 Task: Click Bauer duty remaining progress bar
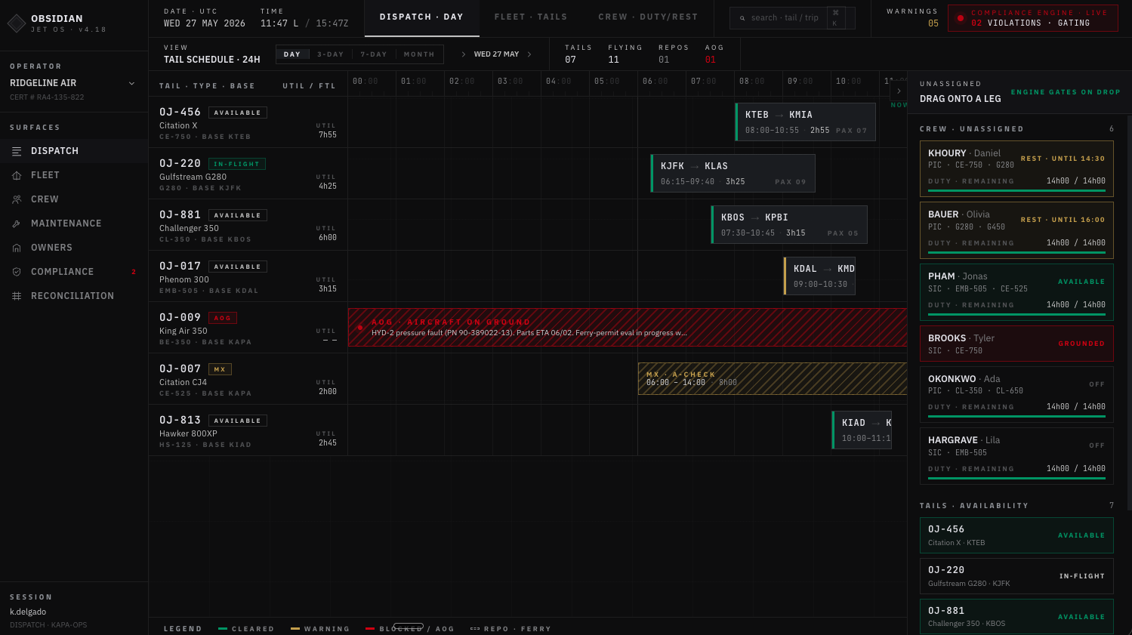pos(1016,253)
